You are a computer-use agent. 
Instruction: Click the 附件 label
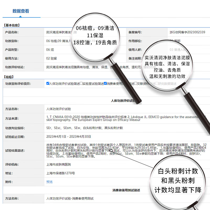9,182
